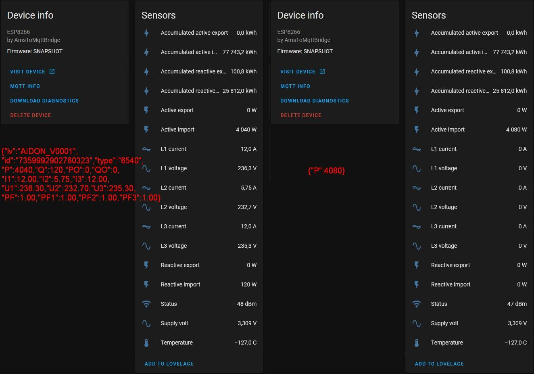Image resolution: width=534 pixels, height=374 pixels.
Task: Click the L1 voltage value showing 236,3 V
Action: pos(247,168)
